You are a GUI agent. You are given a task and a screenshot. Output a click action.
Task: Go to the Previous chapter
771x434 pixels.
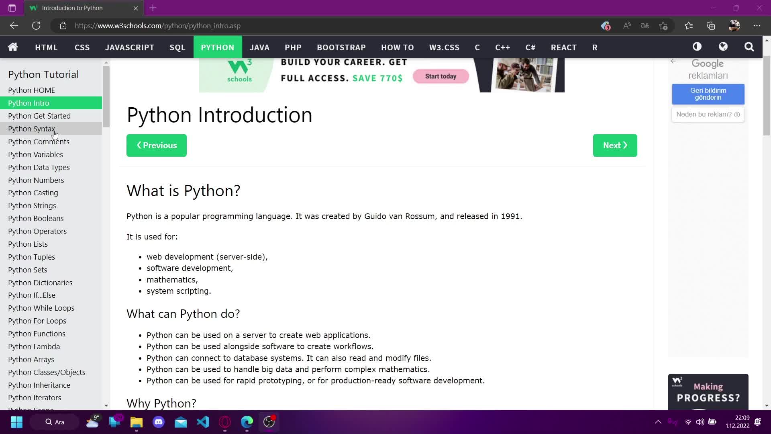pyautogui.click(x=157, y=145)
